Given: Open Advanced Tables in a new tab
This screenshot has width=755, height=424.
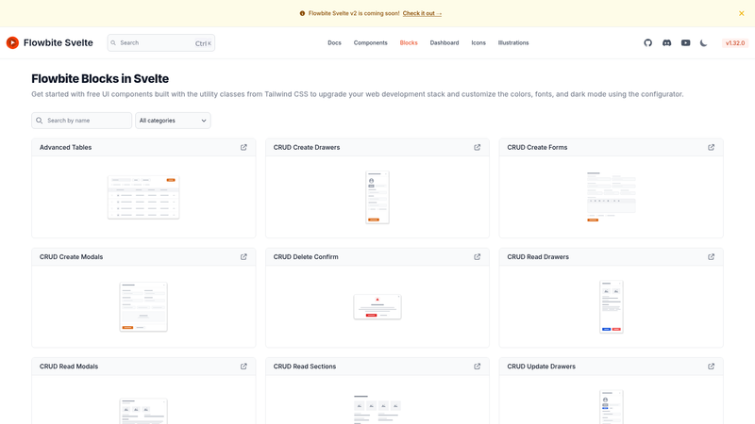Looking at the screenshot, I should click(243, 148).
